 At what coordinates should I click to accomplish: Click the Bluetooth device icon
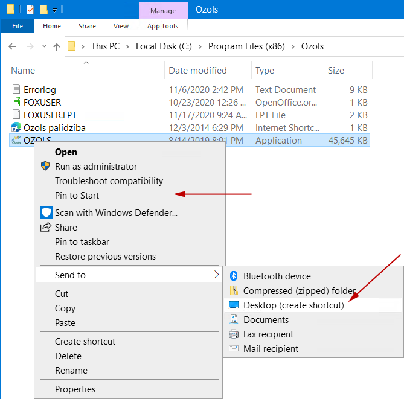click(234, 276)
